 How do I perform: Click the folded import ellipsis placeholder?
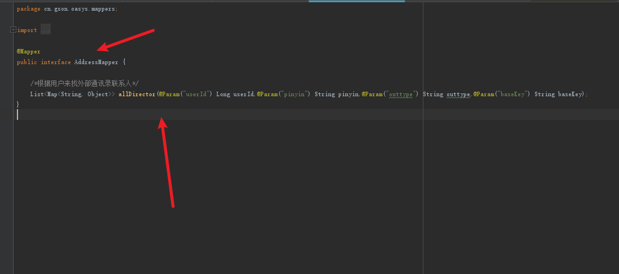click(45, 30)
